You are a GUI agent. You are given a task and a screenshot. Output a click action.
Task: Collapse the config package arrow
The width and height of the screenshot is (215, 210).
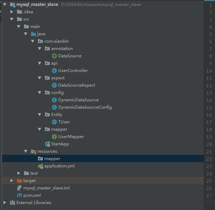[40, 93]
